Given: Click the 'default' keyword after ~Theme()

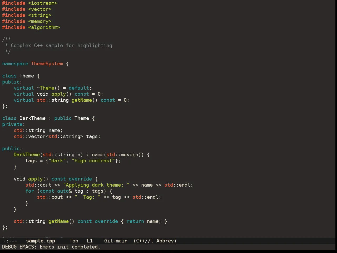Looking at the screenshot, I should [x=79, y=88].
